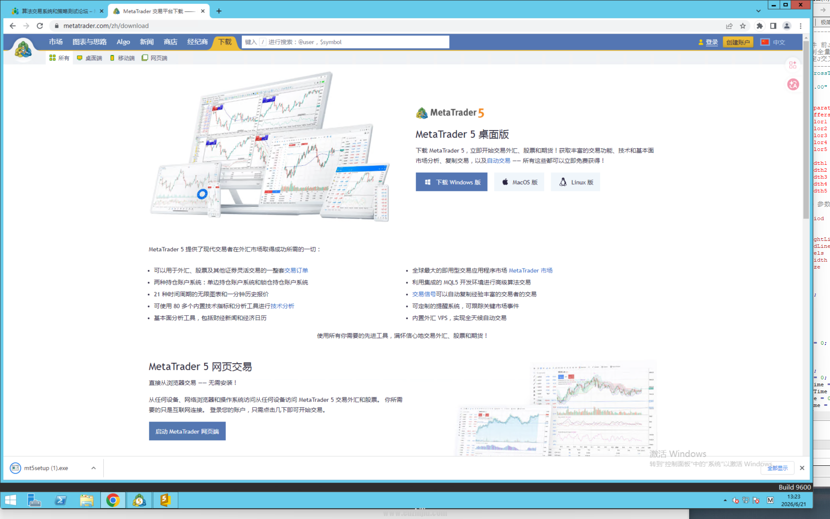830x519 pixels.
Task: Open the Algo menu
Action: [123, 42]
